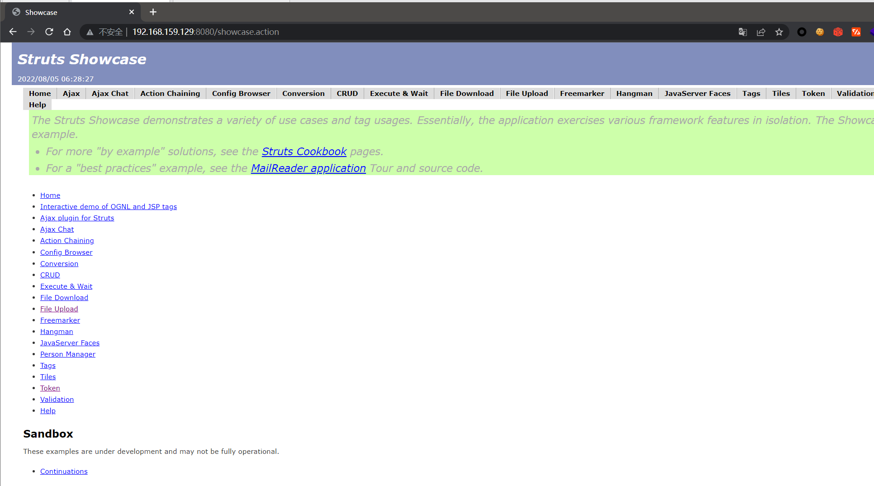Image resolution: width=874 pixels, height=486 pixels.
Task: Open the Tiles list link
Action: click(x=48, y=376)
